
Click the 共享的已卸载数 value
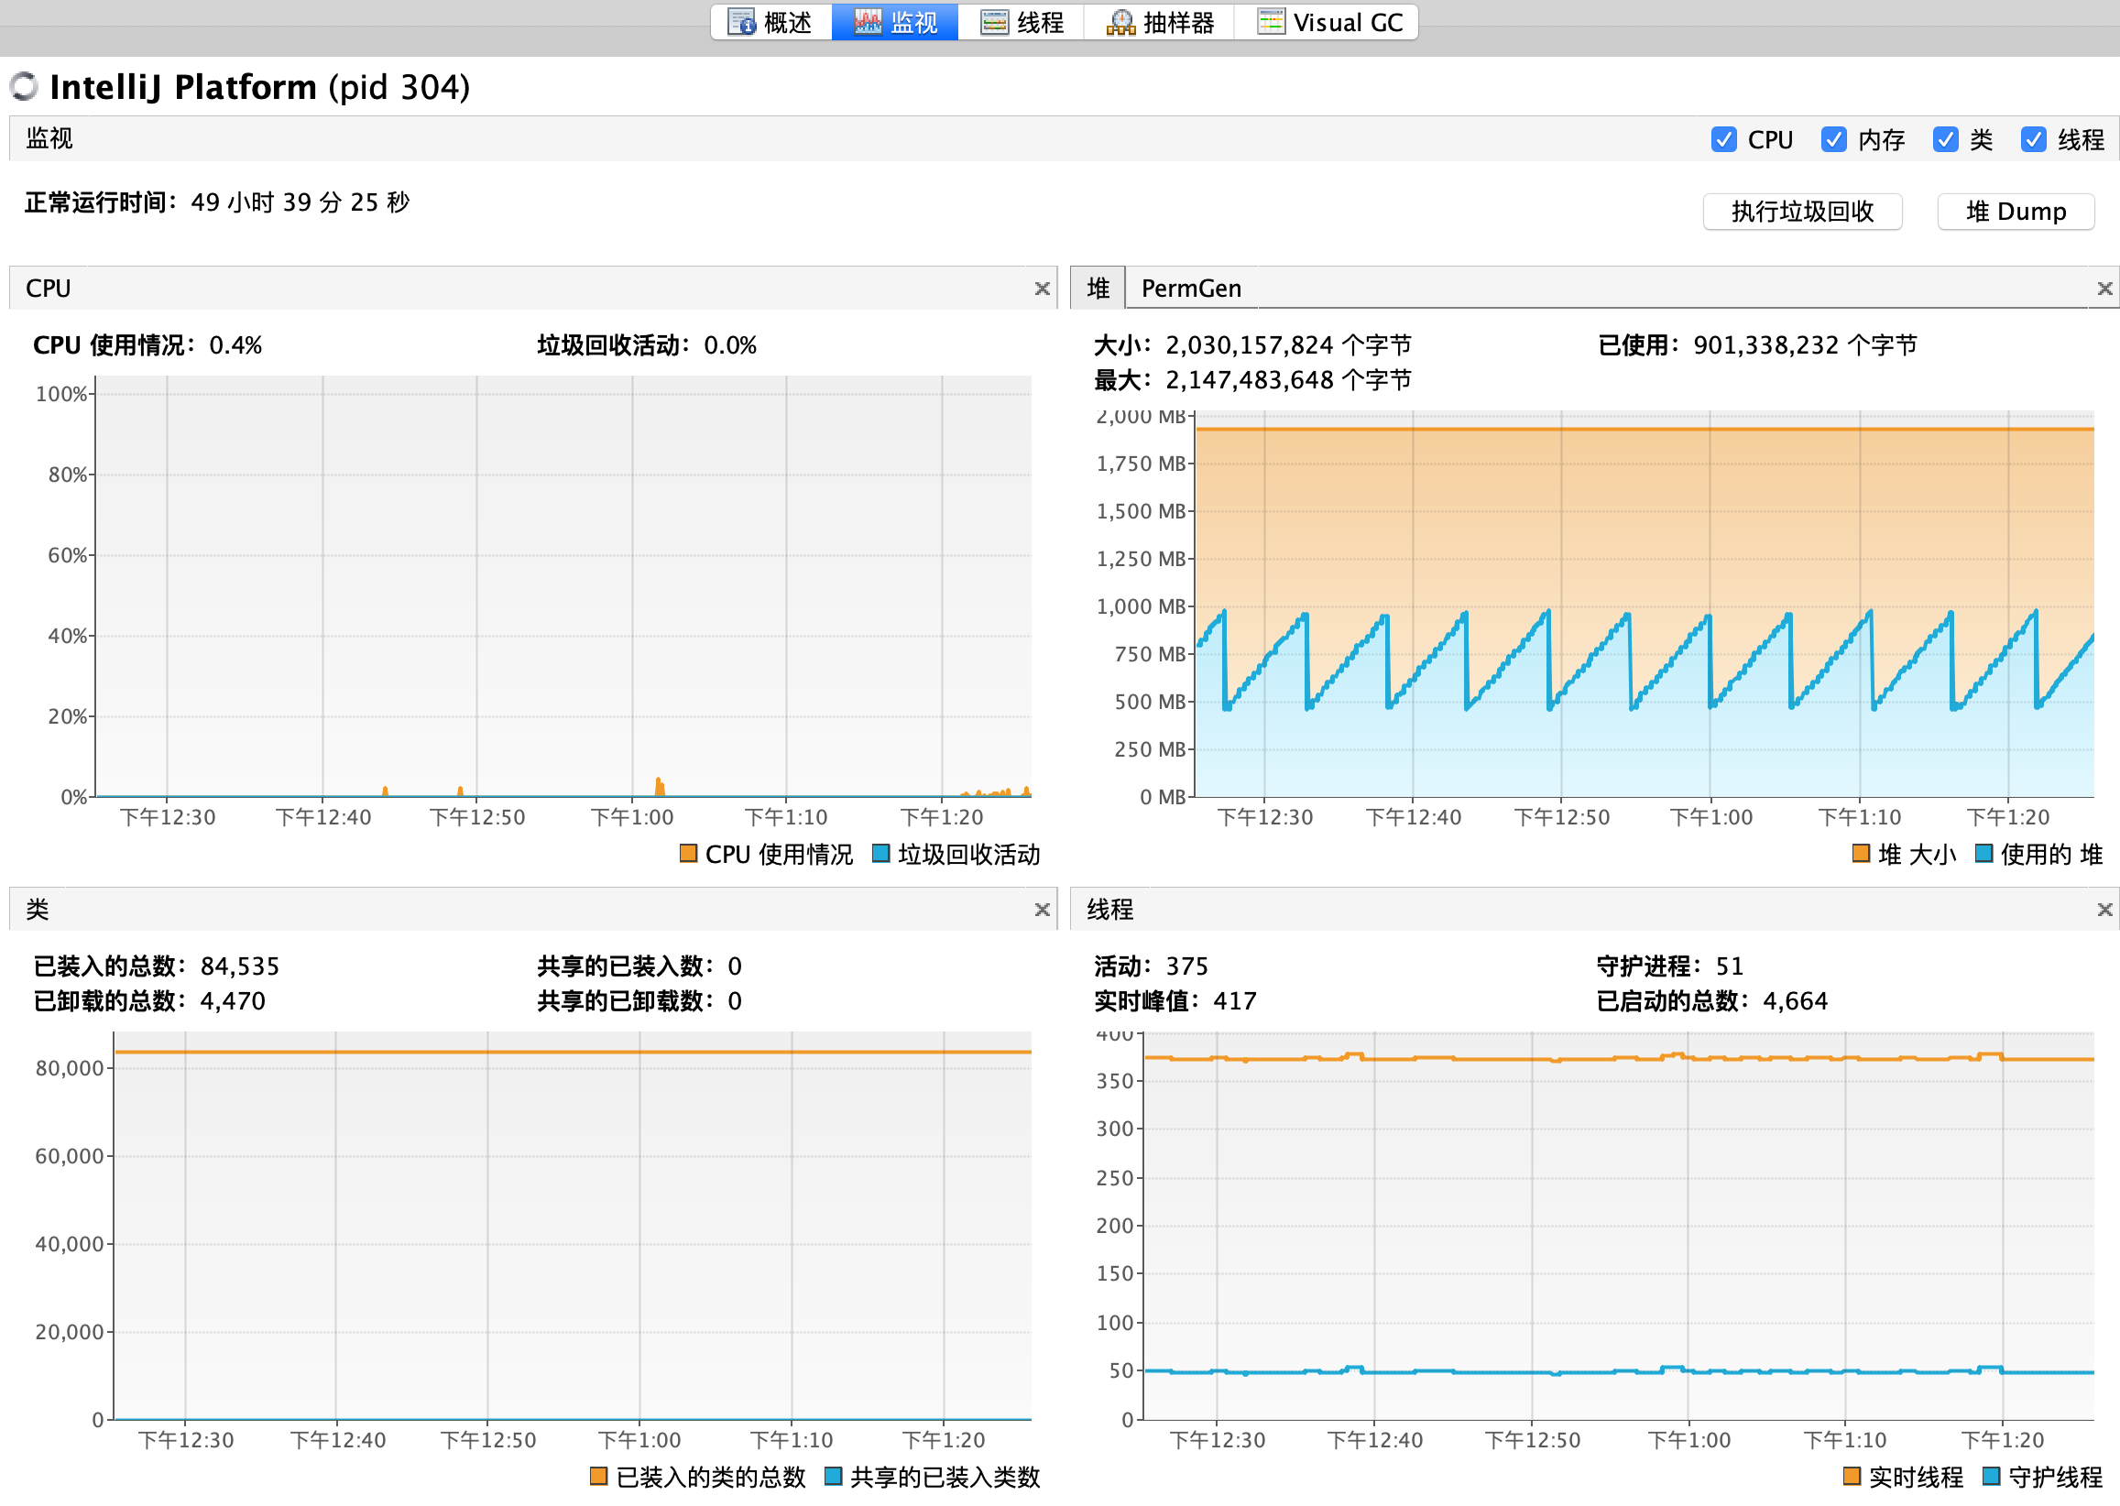click(735, 1000)
